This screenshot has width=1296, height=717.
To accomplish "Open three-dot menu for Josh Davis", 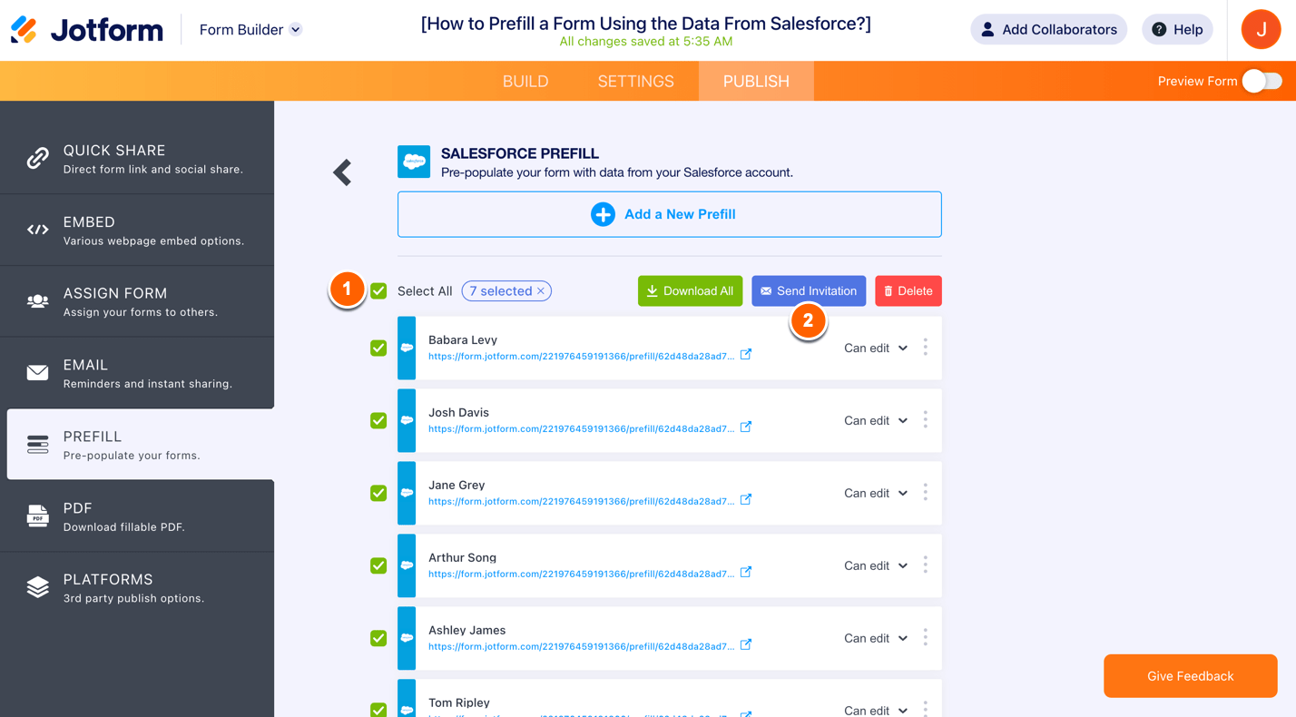I will pos(925,420).
